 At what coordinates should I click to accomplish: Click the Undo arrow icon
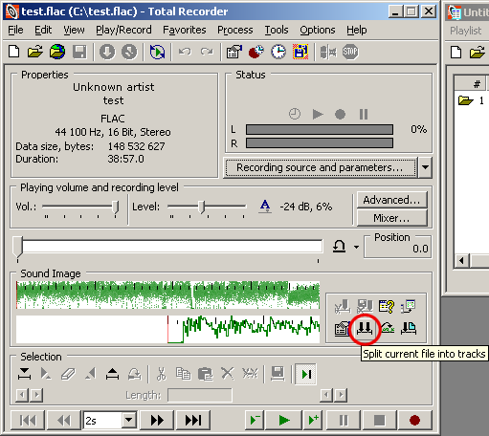click(185, 52)
